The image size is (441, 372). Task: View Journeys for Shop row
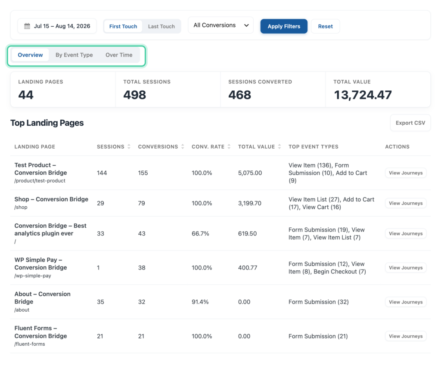coord(406,203)
